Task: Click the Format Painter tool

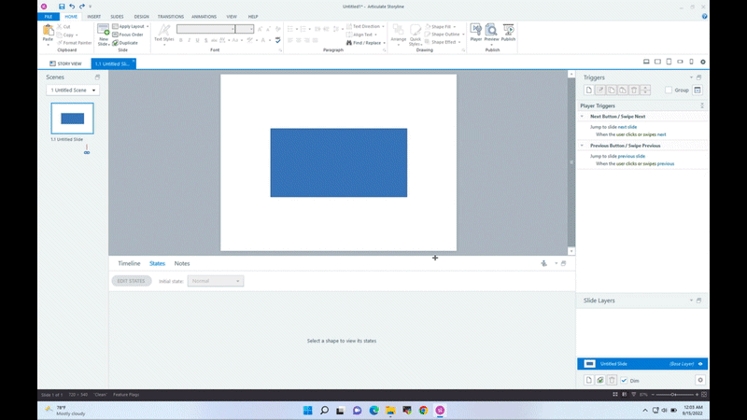Action: 76,42
